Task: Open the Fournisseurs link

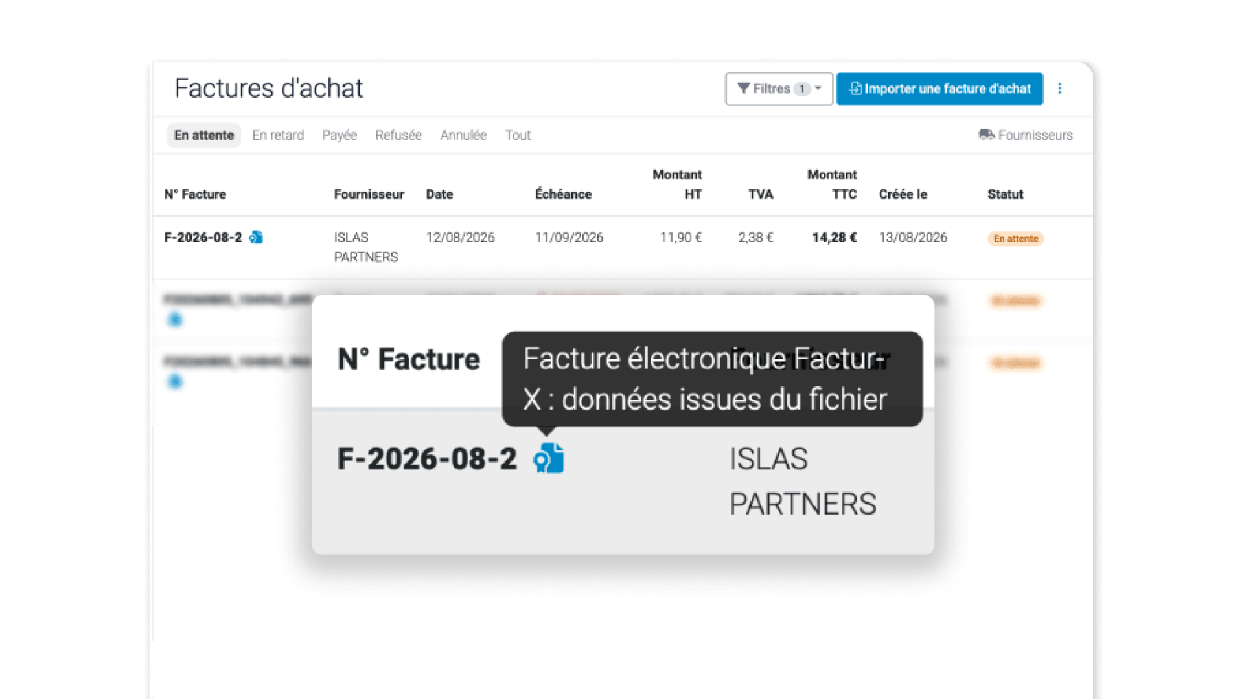Action: coord(1026,135)
